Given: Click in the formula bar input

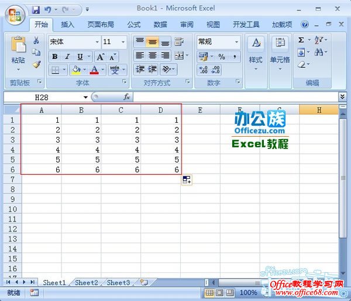Looking at the screenshot, I should pyautogui.click(x=236, y=97).
